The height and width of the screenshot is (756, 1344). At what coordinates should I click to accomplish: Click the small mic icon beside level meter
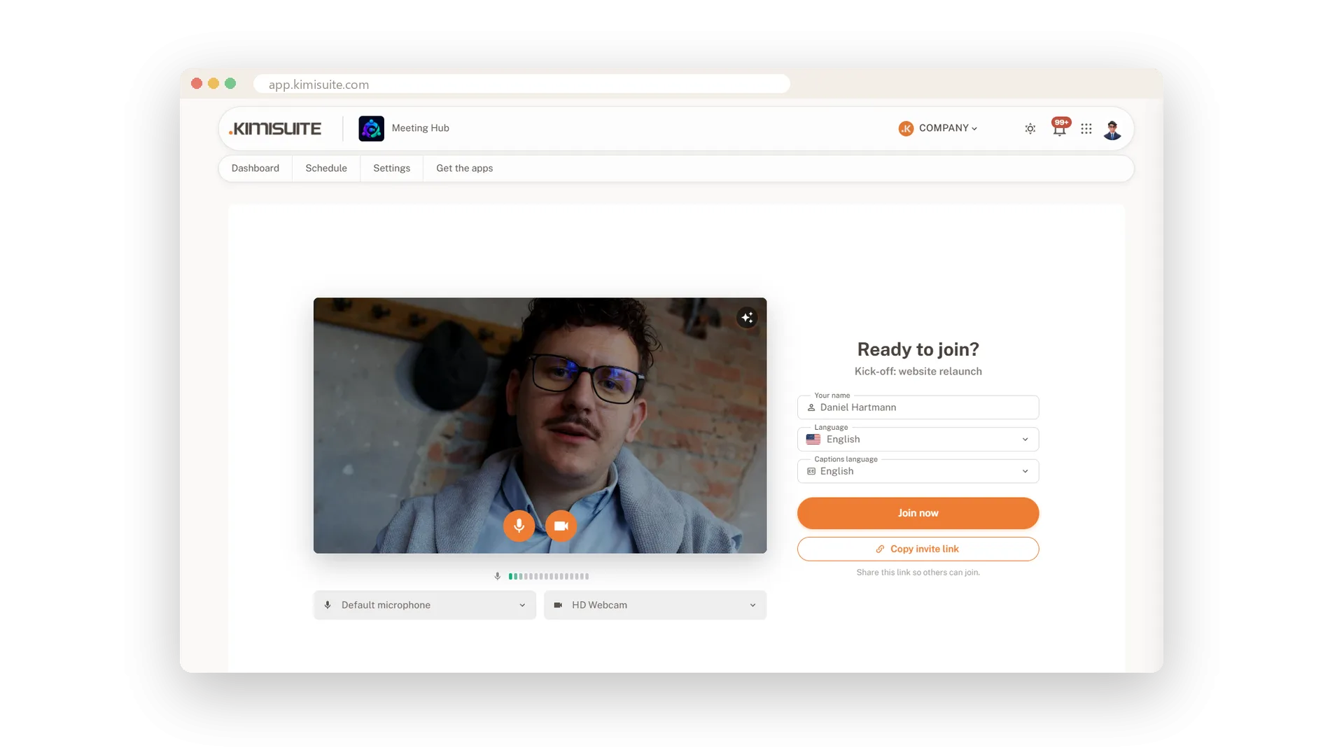click(498, 576)
